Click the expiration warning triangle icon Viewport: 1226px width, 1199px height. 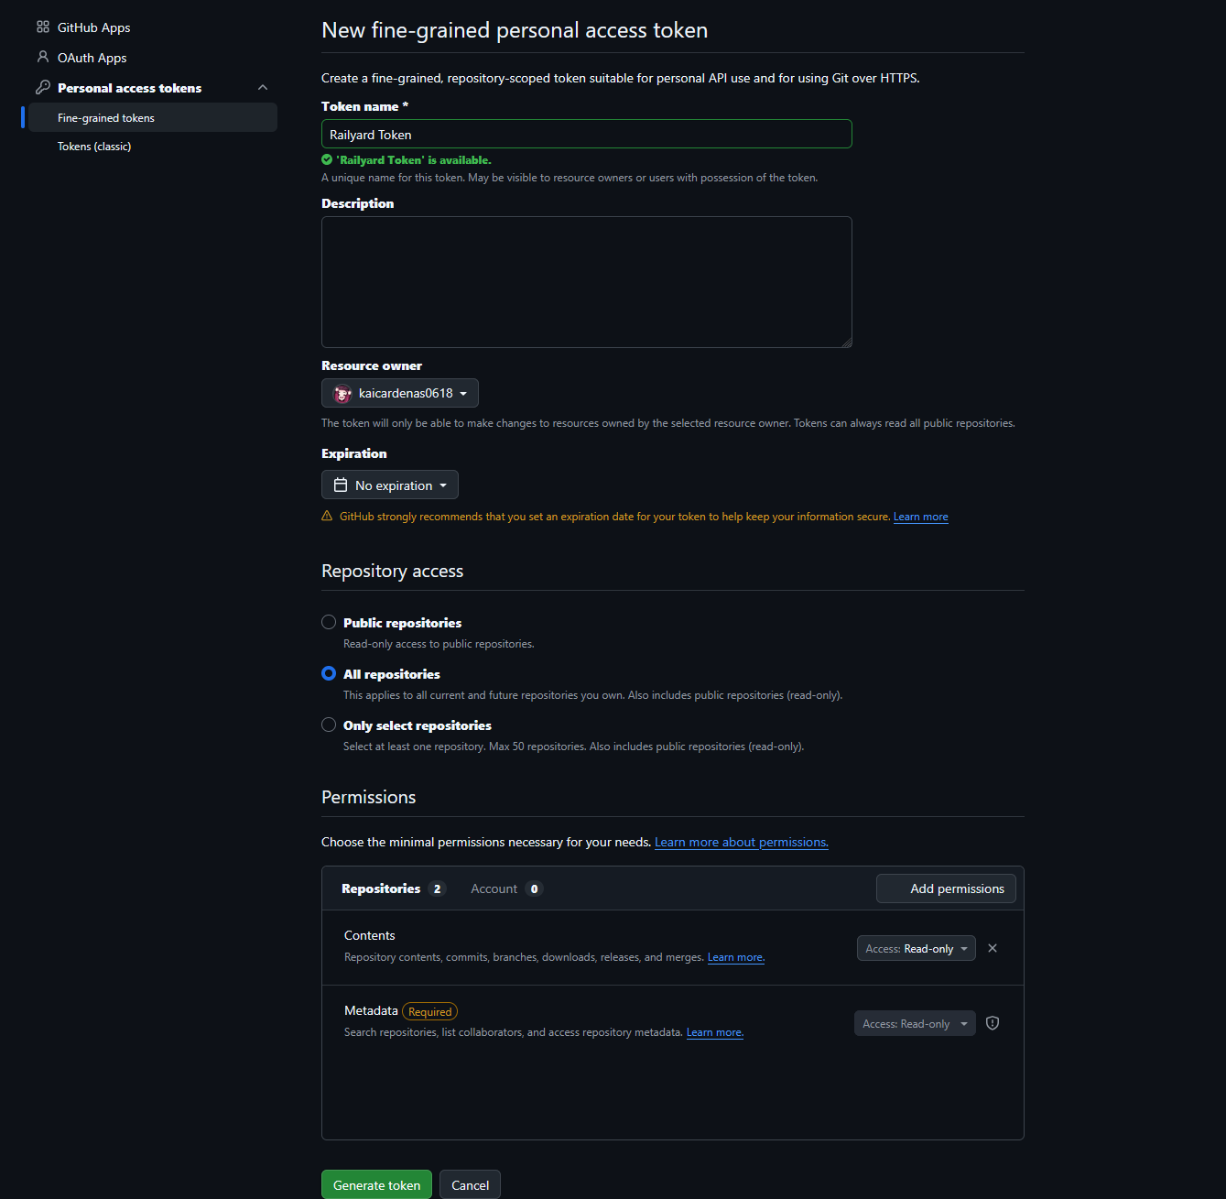coord(327,517)
